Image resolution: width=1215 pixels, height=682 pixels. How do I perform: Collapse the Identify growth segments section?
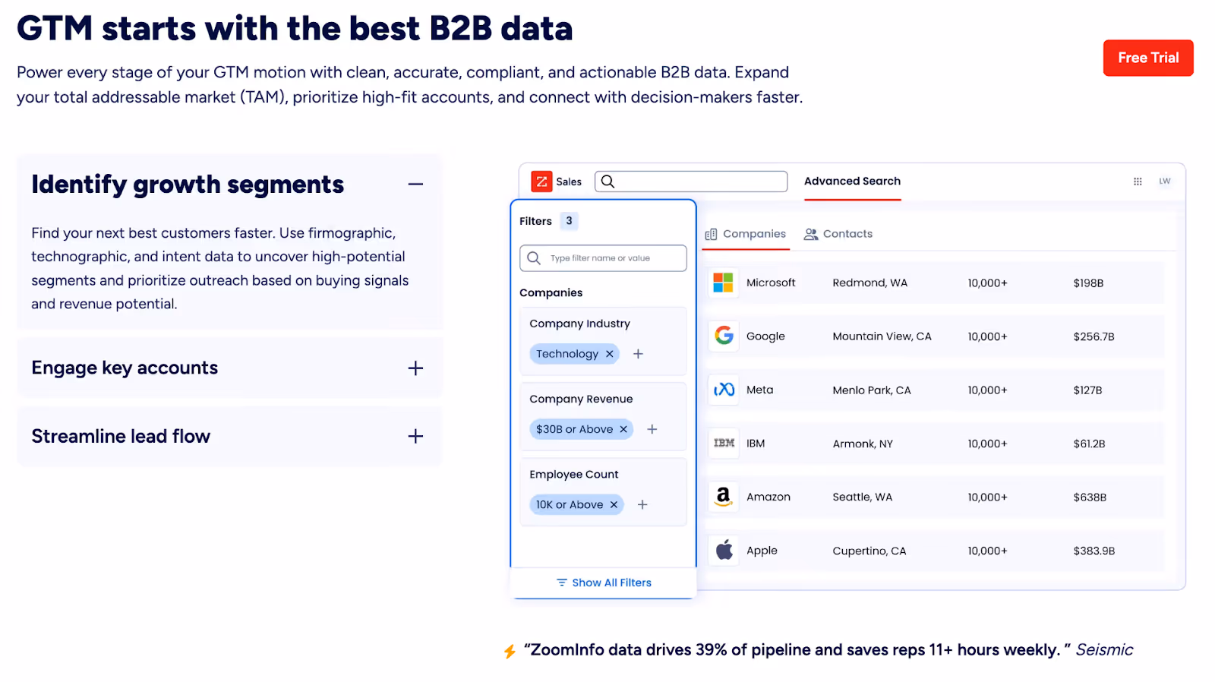415,185
